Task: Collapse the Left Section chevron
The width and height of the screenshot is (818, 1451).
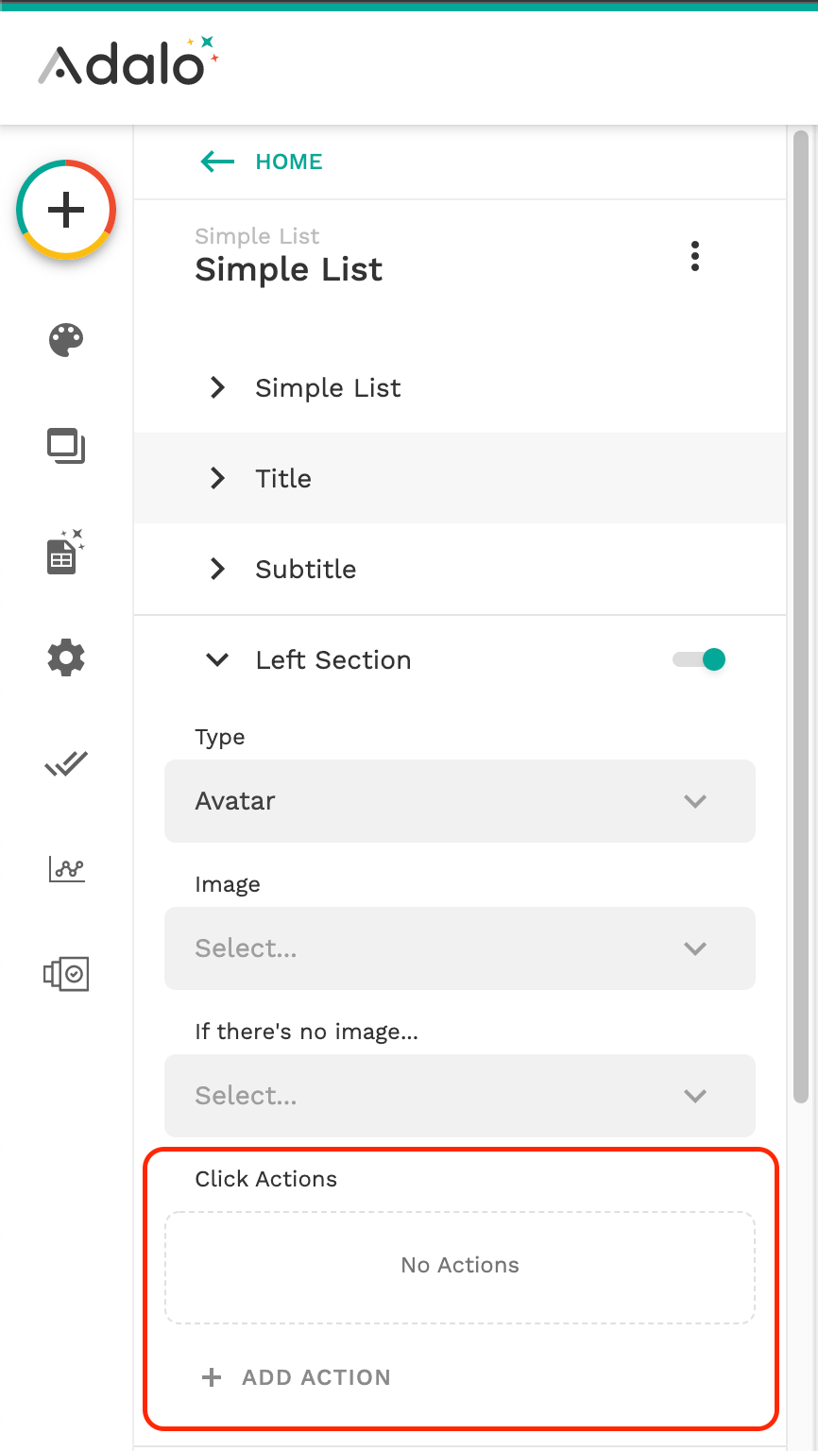Action: 218,659
